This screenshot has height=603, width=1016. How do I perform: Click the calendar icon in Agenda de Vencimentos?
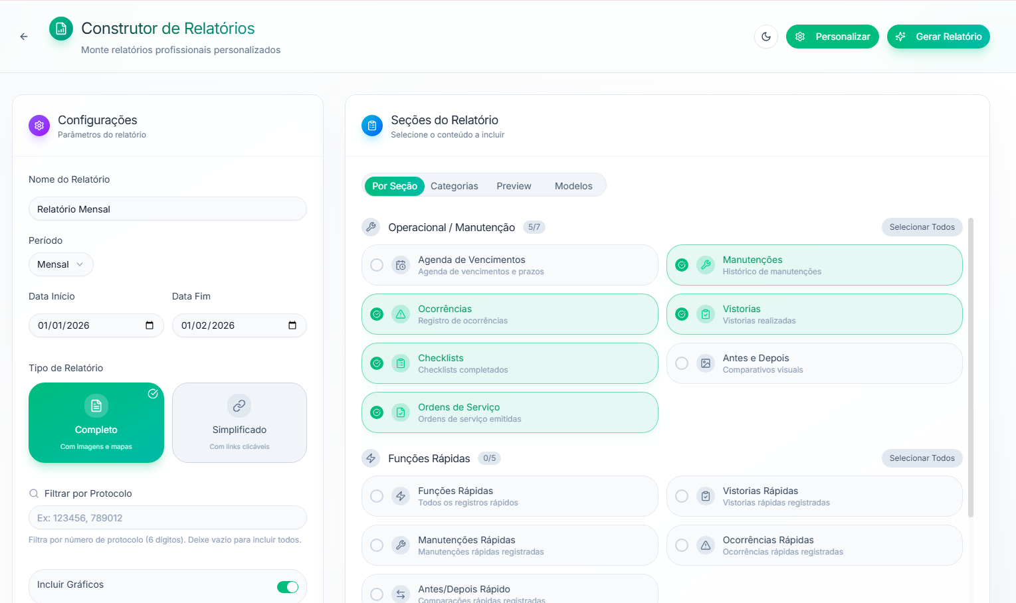point(401,265)
